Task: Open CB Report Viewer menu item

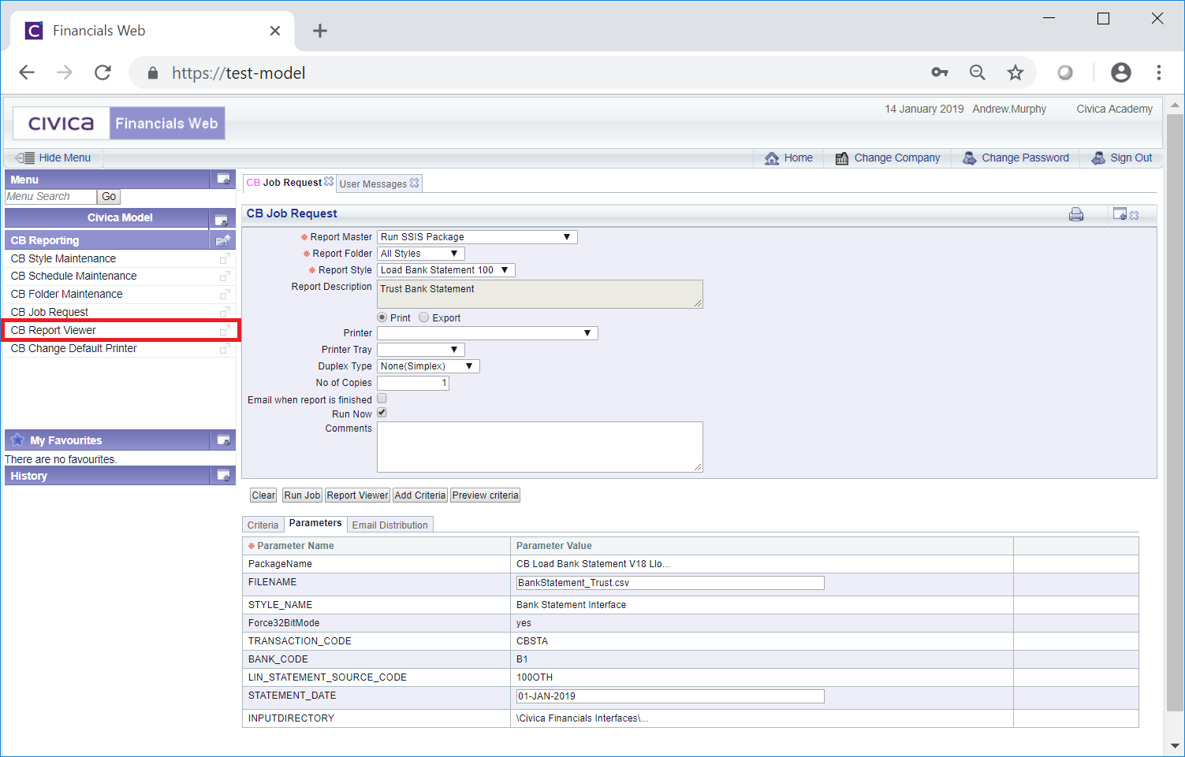Action: pos(53,330)
